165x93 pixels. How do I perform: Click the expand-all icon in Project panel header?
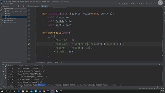click(x=21, y=6)
